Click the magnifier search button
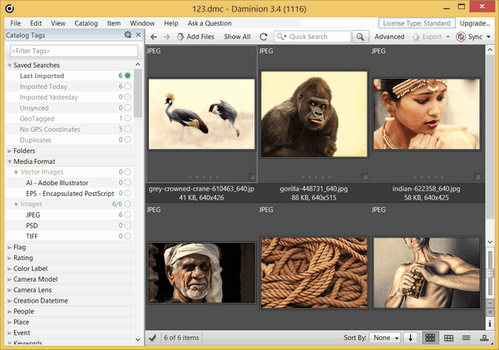 pos(360,37)
